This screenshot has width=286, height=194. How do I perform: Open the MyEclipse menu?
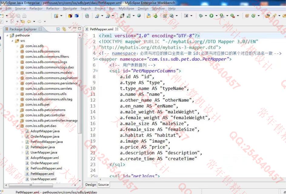[126, 8]
